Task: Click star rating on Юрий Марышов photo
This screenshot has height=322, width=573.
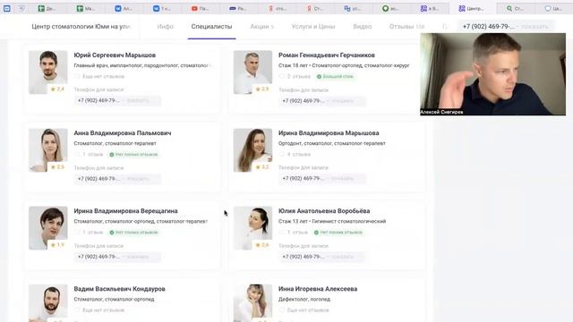Action: pos(57,89)
